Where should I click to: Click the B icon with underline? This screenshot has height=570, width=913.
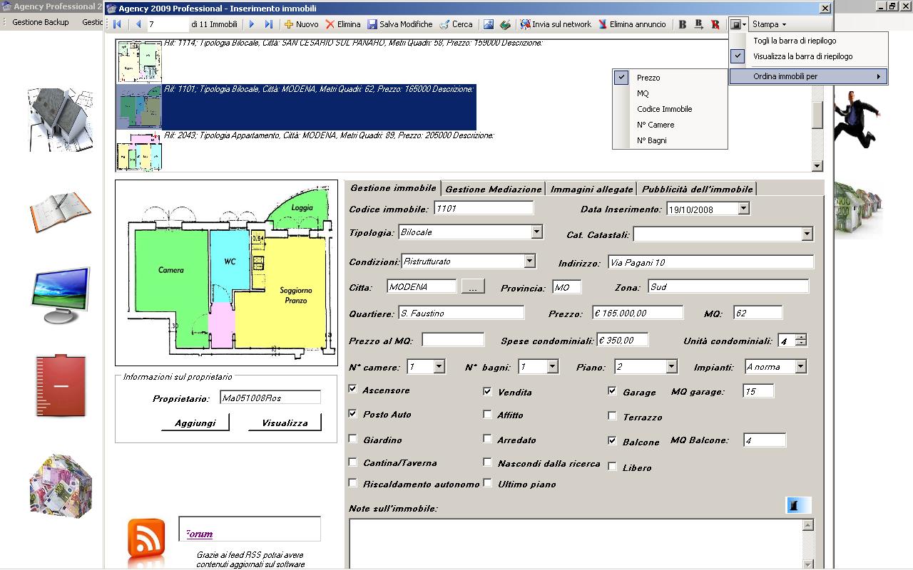click(x=699, y=24)
